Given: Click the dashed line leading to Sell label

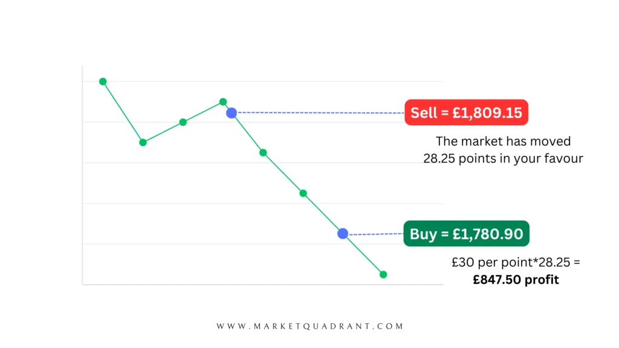Looking at the screenshot, I should pyautogui.click(x=320, y=113).
